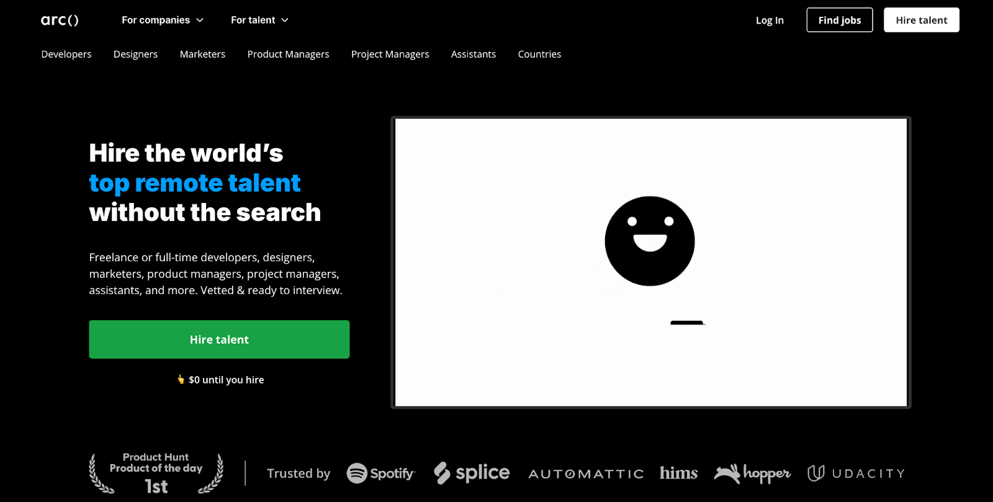Go to Marketers section

click(202, 55)
